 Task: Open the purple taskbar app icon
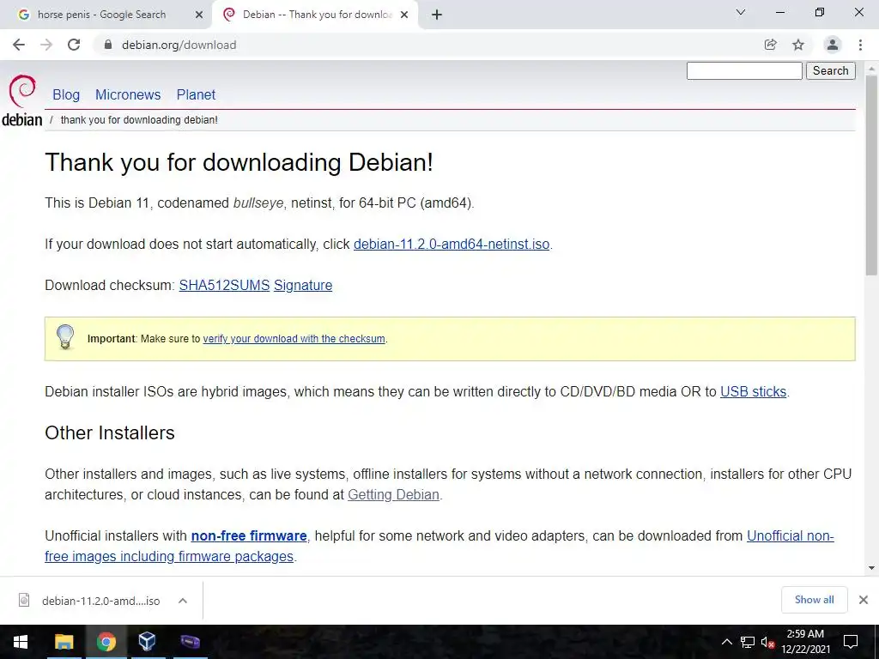point(190,642)
